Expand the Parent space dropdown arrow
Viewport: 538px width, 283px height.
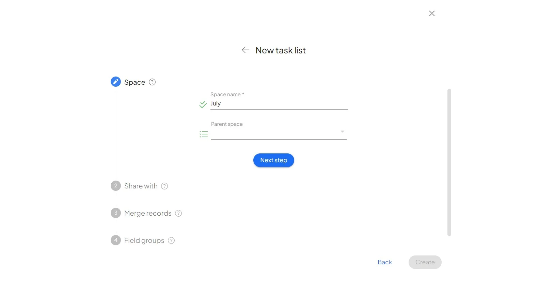pos(342,131)
